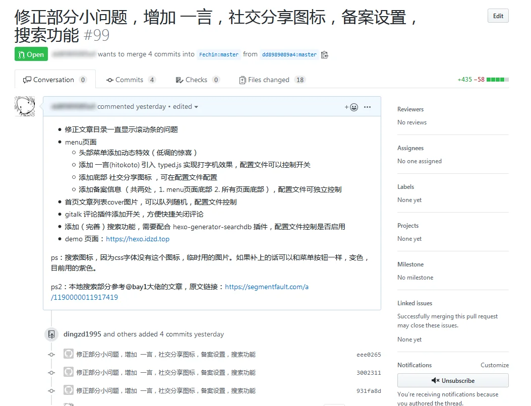The width and height of the screenshot is (531, 406).
Task: Add a reaction with smiley icon
Action: (x=351, y=107)
